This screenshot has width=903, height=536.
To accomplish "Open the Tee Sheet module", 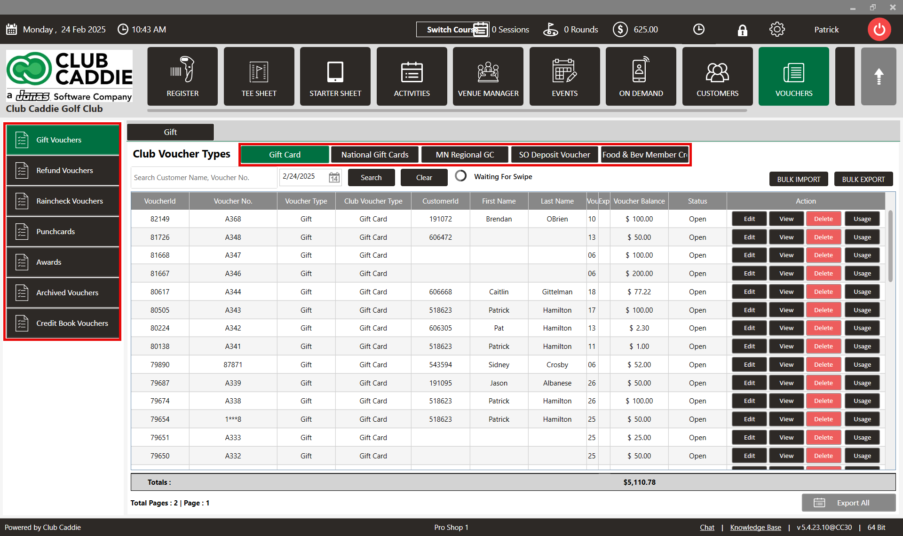I will (259, 76).
